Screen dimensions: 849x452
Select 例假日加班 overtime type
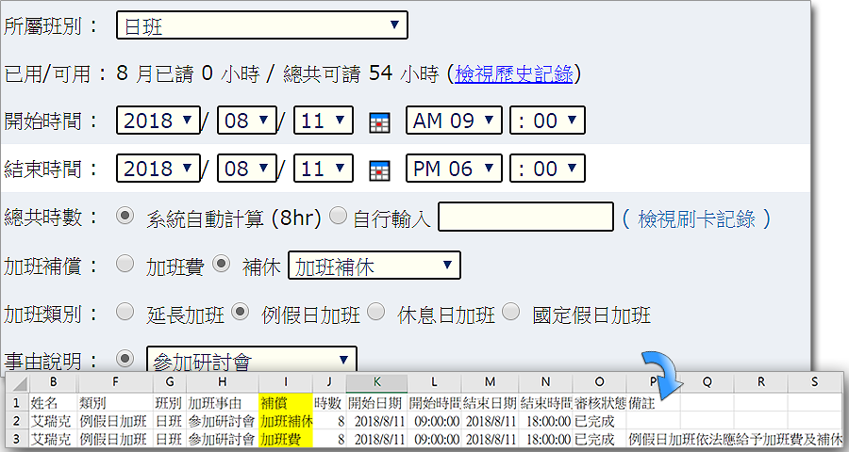point(240,312)
